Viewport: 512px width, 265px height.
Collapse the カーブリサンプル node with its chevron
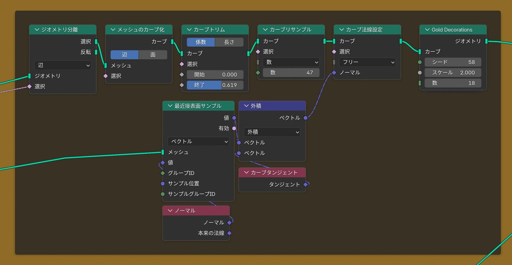tap(265, 30)
